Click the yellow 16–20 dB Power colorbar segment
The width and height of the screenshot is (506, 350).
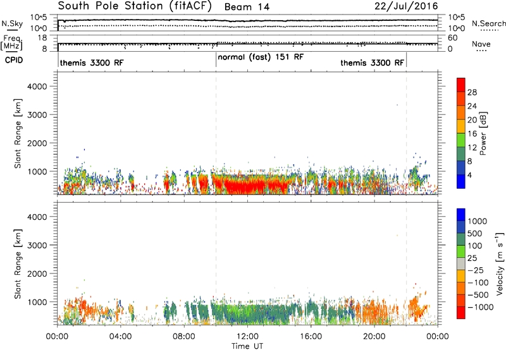[461, 126]
